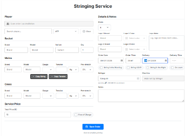Click the Clear player button
The image size is (187, 136).
tap(87, 31)
